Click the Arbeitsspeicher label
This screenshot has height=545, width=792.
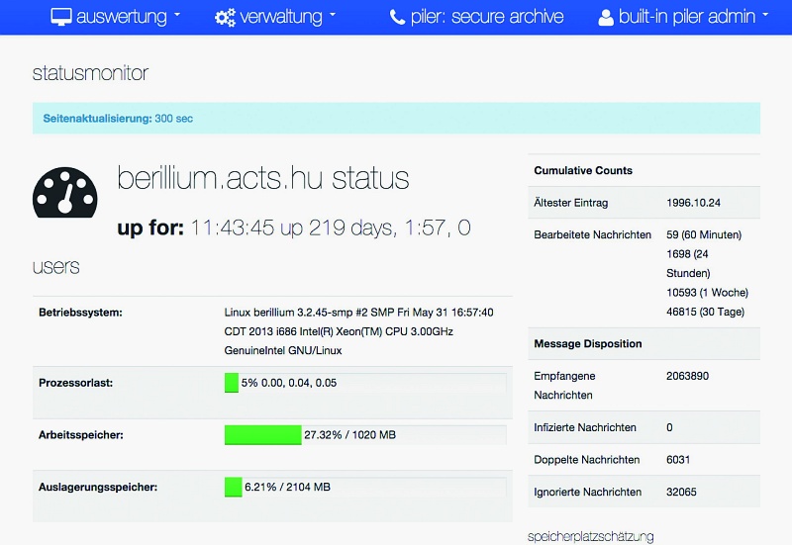(81, 435)
